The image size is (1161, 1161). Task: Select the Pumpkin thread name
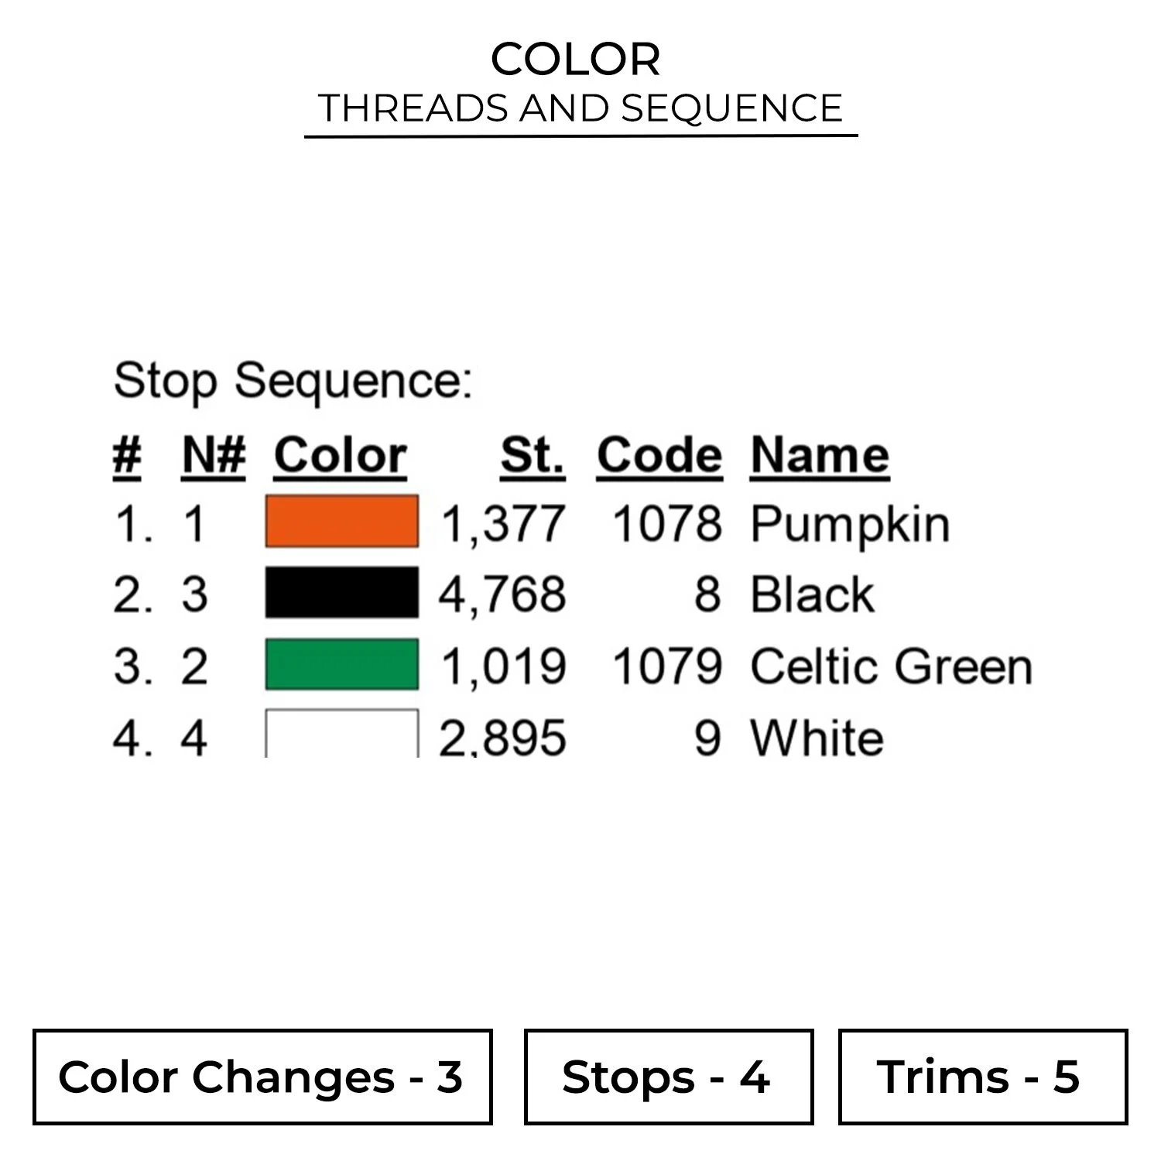point(849,525)
